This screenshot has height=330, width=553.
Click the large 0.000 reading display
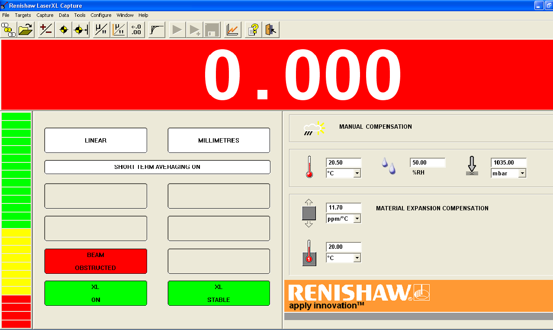tap(277, 75)
